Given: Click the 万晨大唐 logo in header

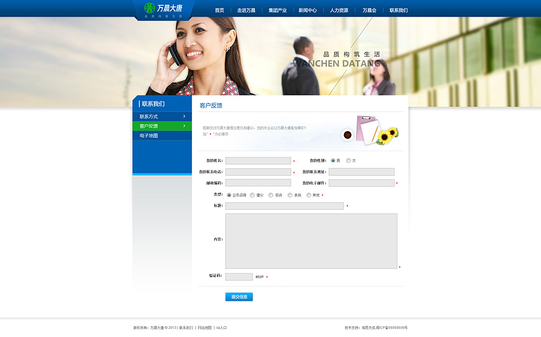Looking at the screenshot, I should tap(163, 9).
